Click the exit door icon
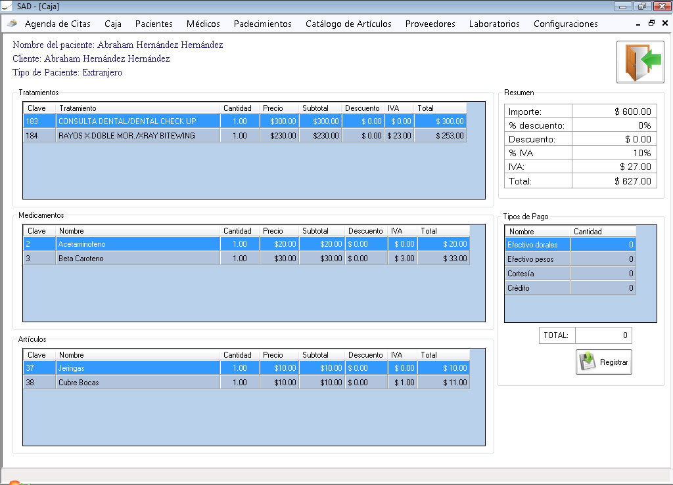Viewport: 673px width, 485px height. coord(640,62)
